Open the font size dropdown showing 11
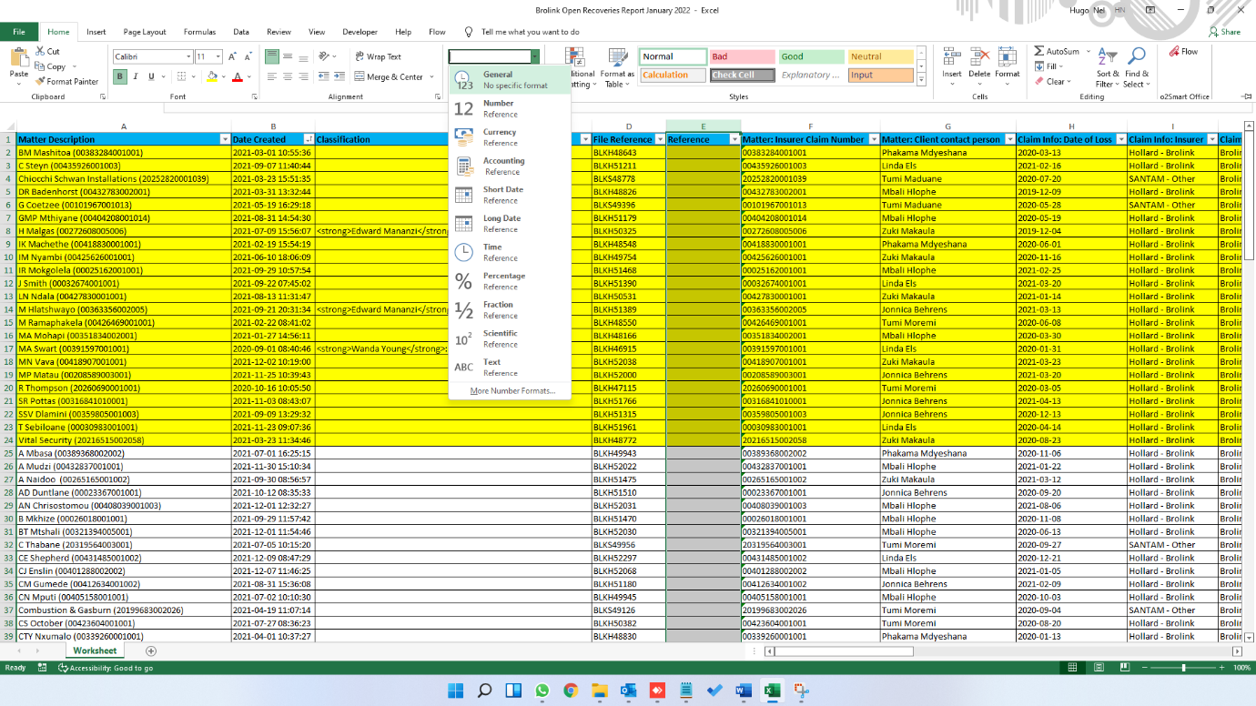This screenshot has height=706, width=1256. 218,56
